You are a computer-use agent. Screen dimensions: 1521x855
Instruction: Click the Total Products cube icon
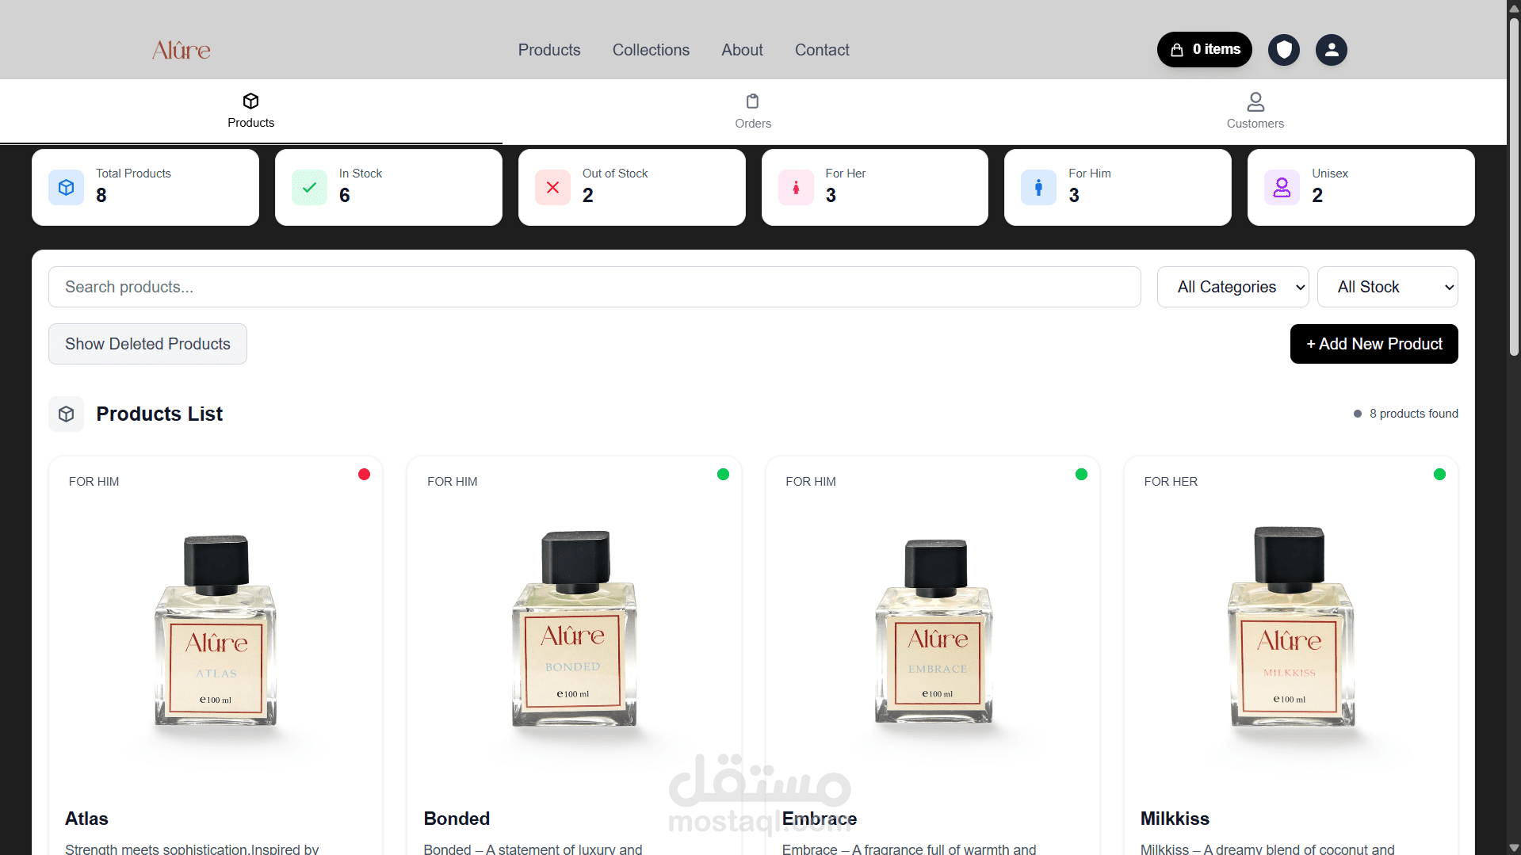[x=66, y=188]
